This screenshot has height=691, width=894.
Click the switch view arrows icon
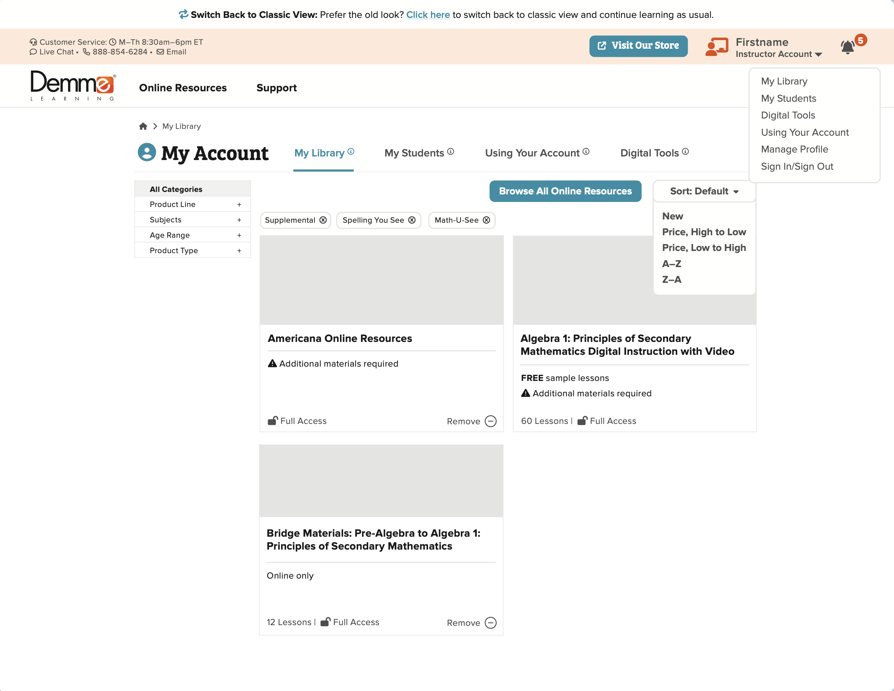[183, 14]
